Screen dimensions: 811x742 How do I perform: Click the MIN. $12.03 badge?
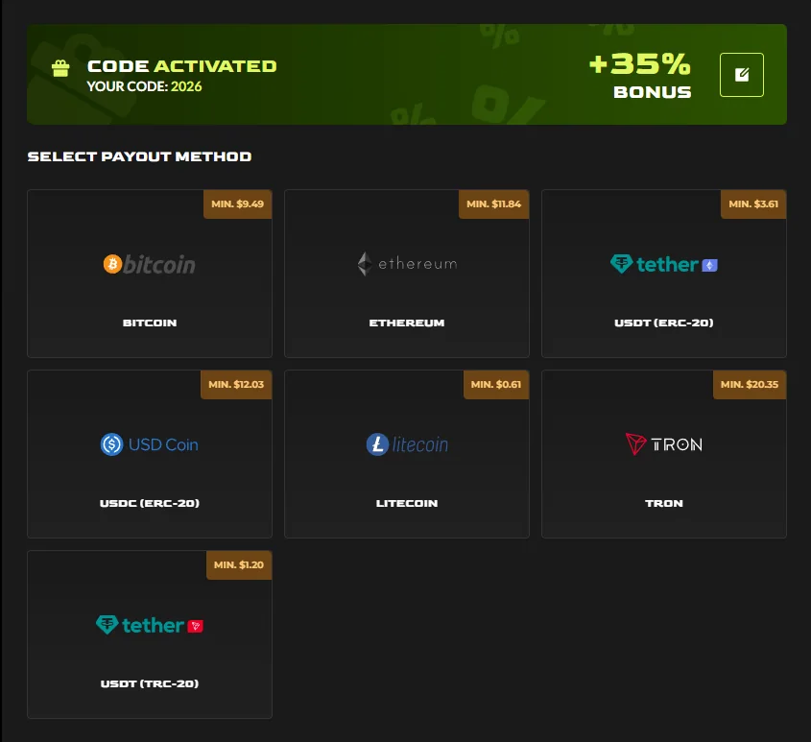(x=236, y=385)
